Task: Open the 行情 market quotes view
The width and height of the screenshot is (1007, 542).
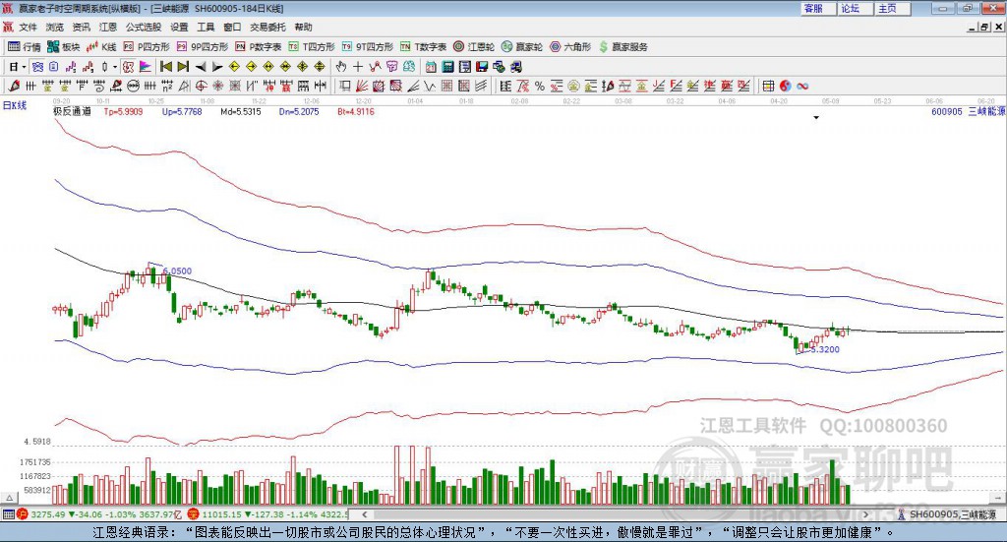Action: (25, 46)
